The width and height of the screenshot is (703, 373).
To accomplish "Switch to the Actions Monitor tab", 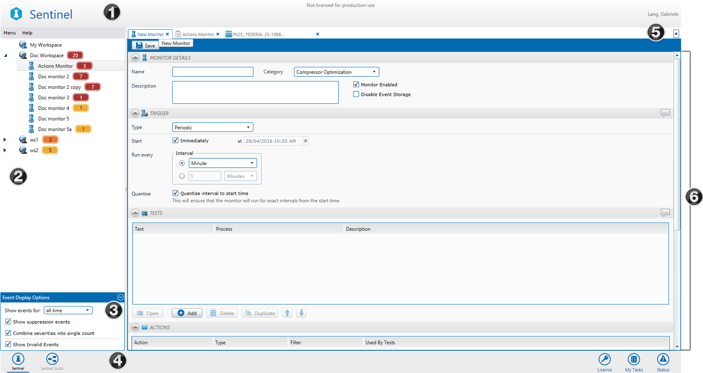I will (198, 34).
